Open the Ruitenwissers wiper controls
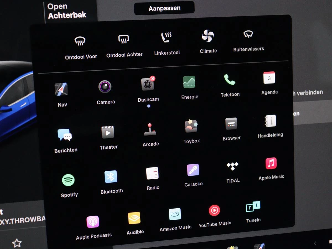The width and height of the screenshot is (332, 249). click(248, 34)
